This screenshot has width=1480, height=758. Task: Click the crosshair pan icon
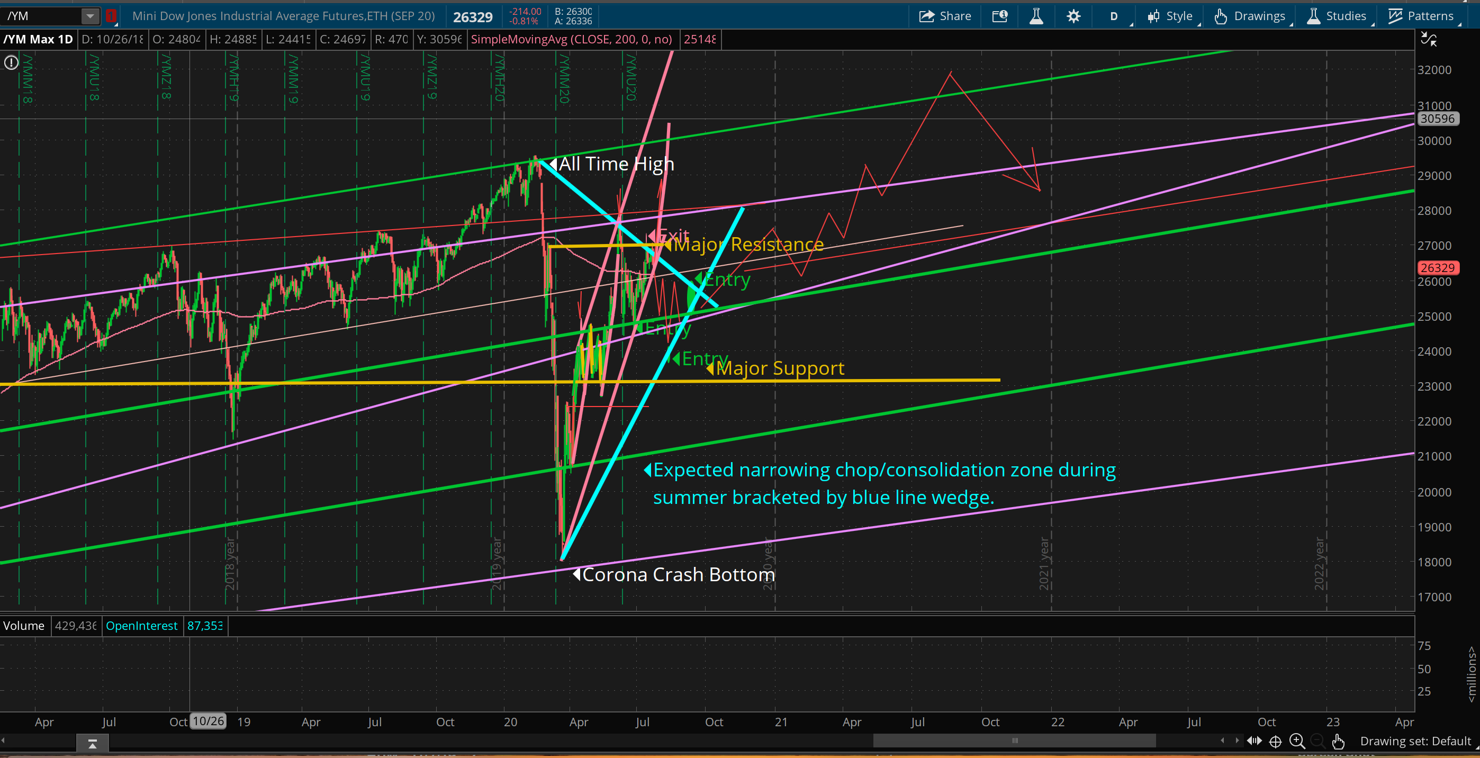1275,742
